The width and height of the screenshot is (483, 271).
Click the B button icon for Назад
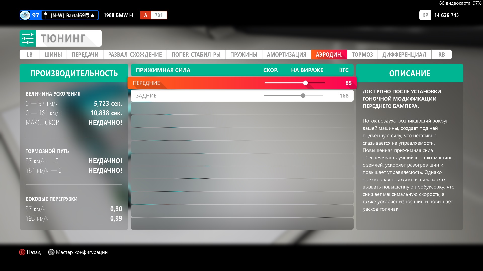(22, 252)
